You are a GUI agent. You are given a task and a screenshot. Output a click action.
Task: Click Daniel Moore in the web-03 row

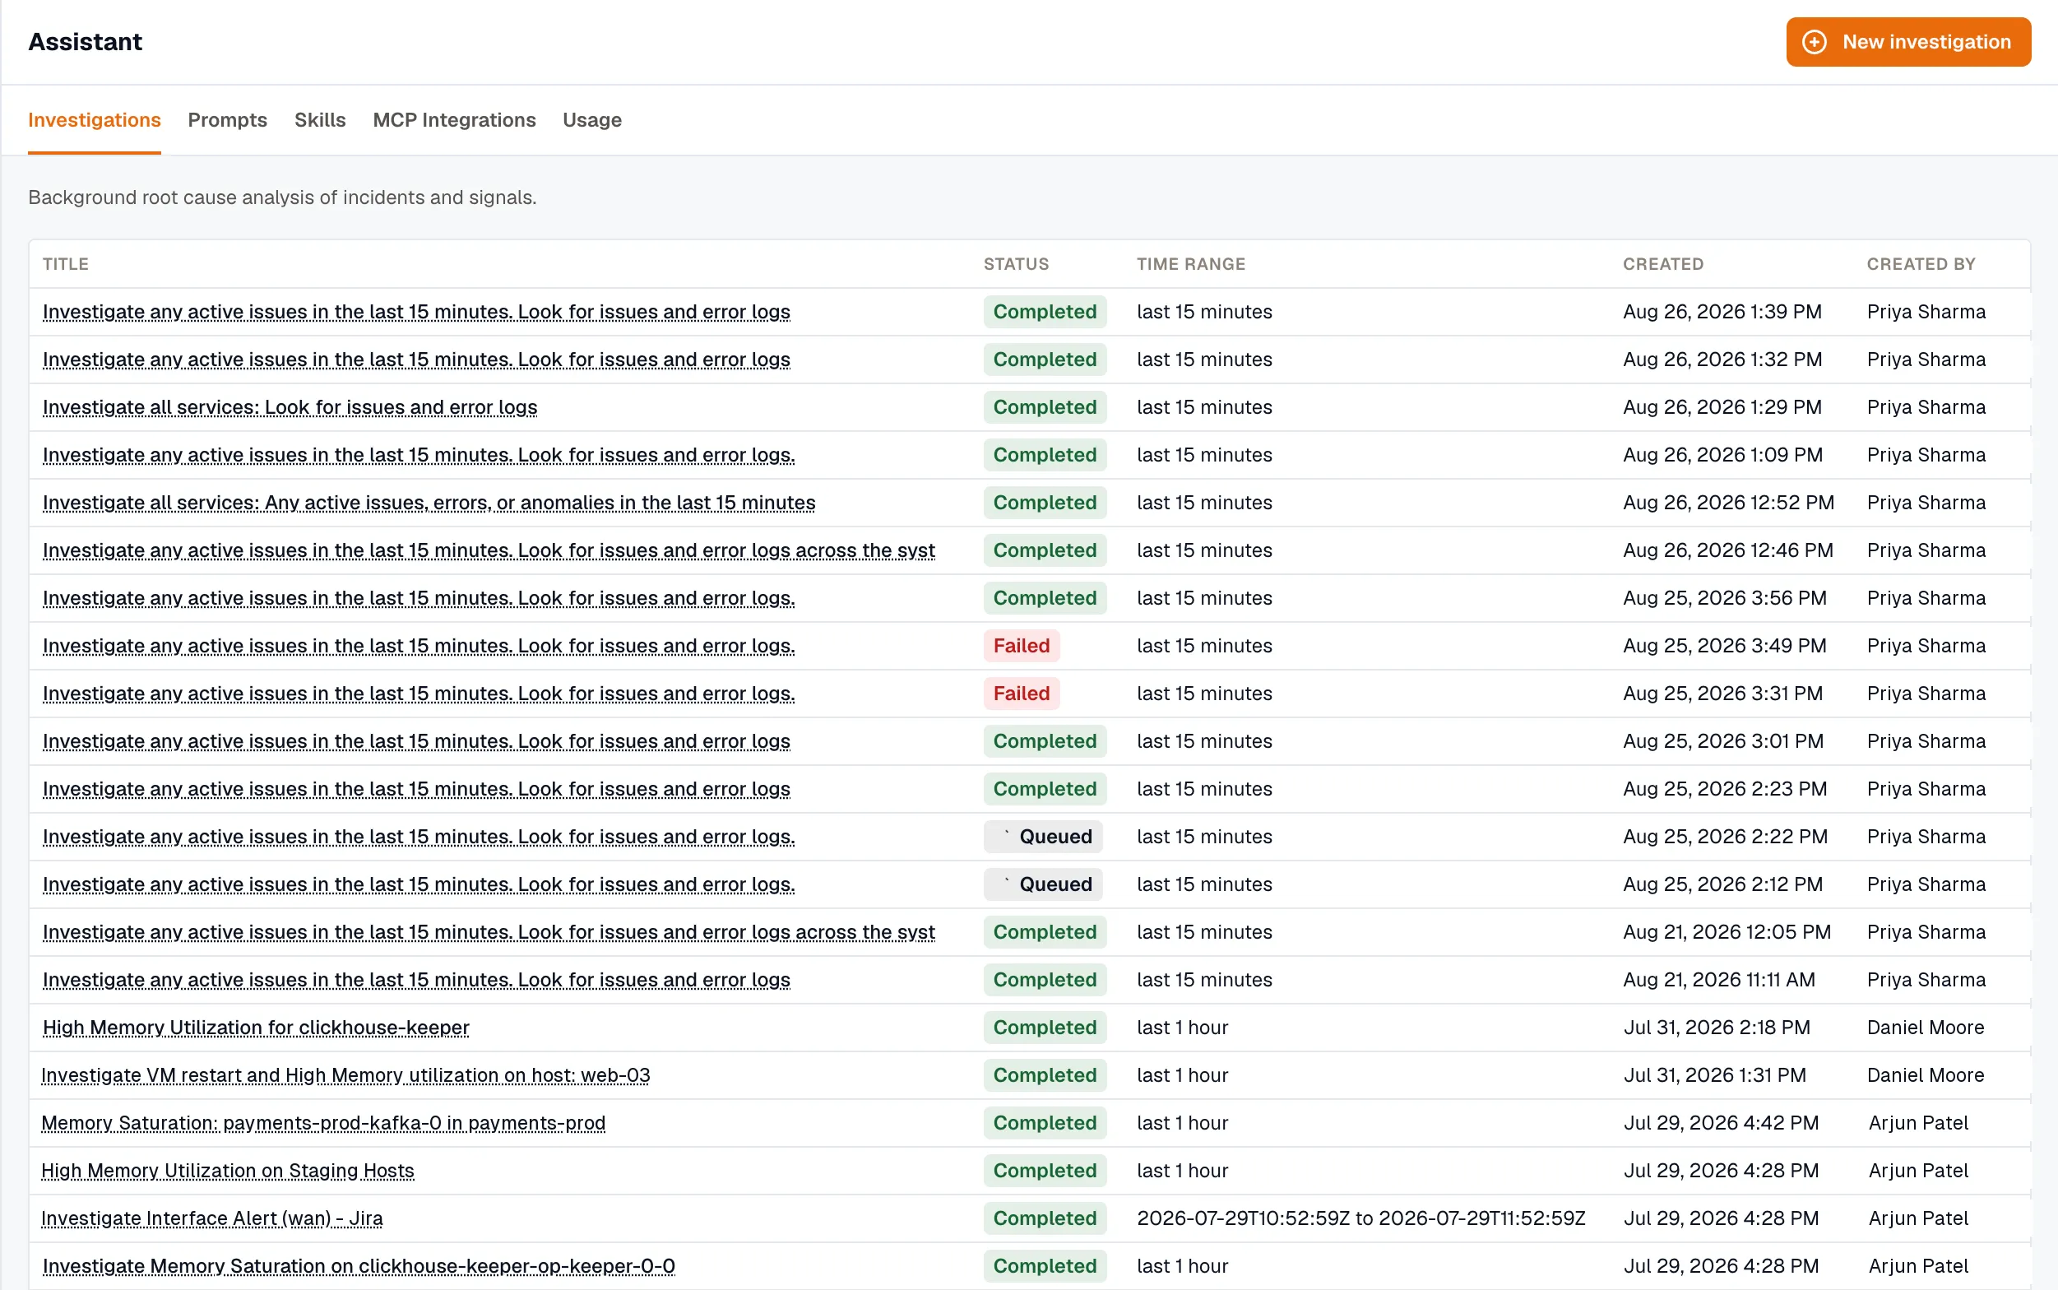point(1926,1076)
